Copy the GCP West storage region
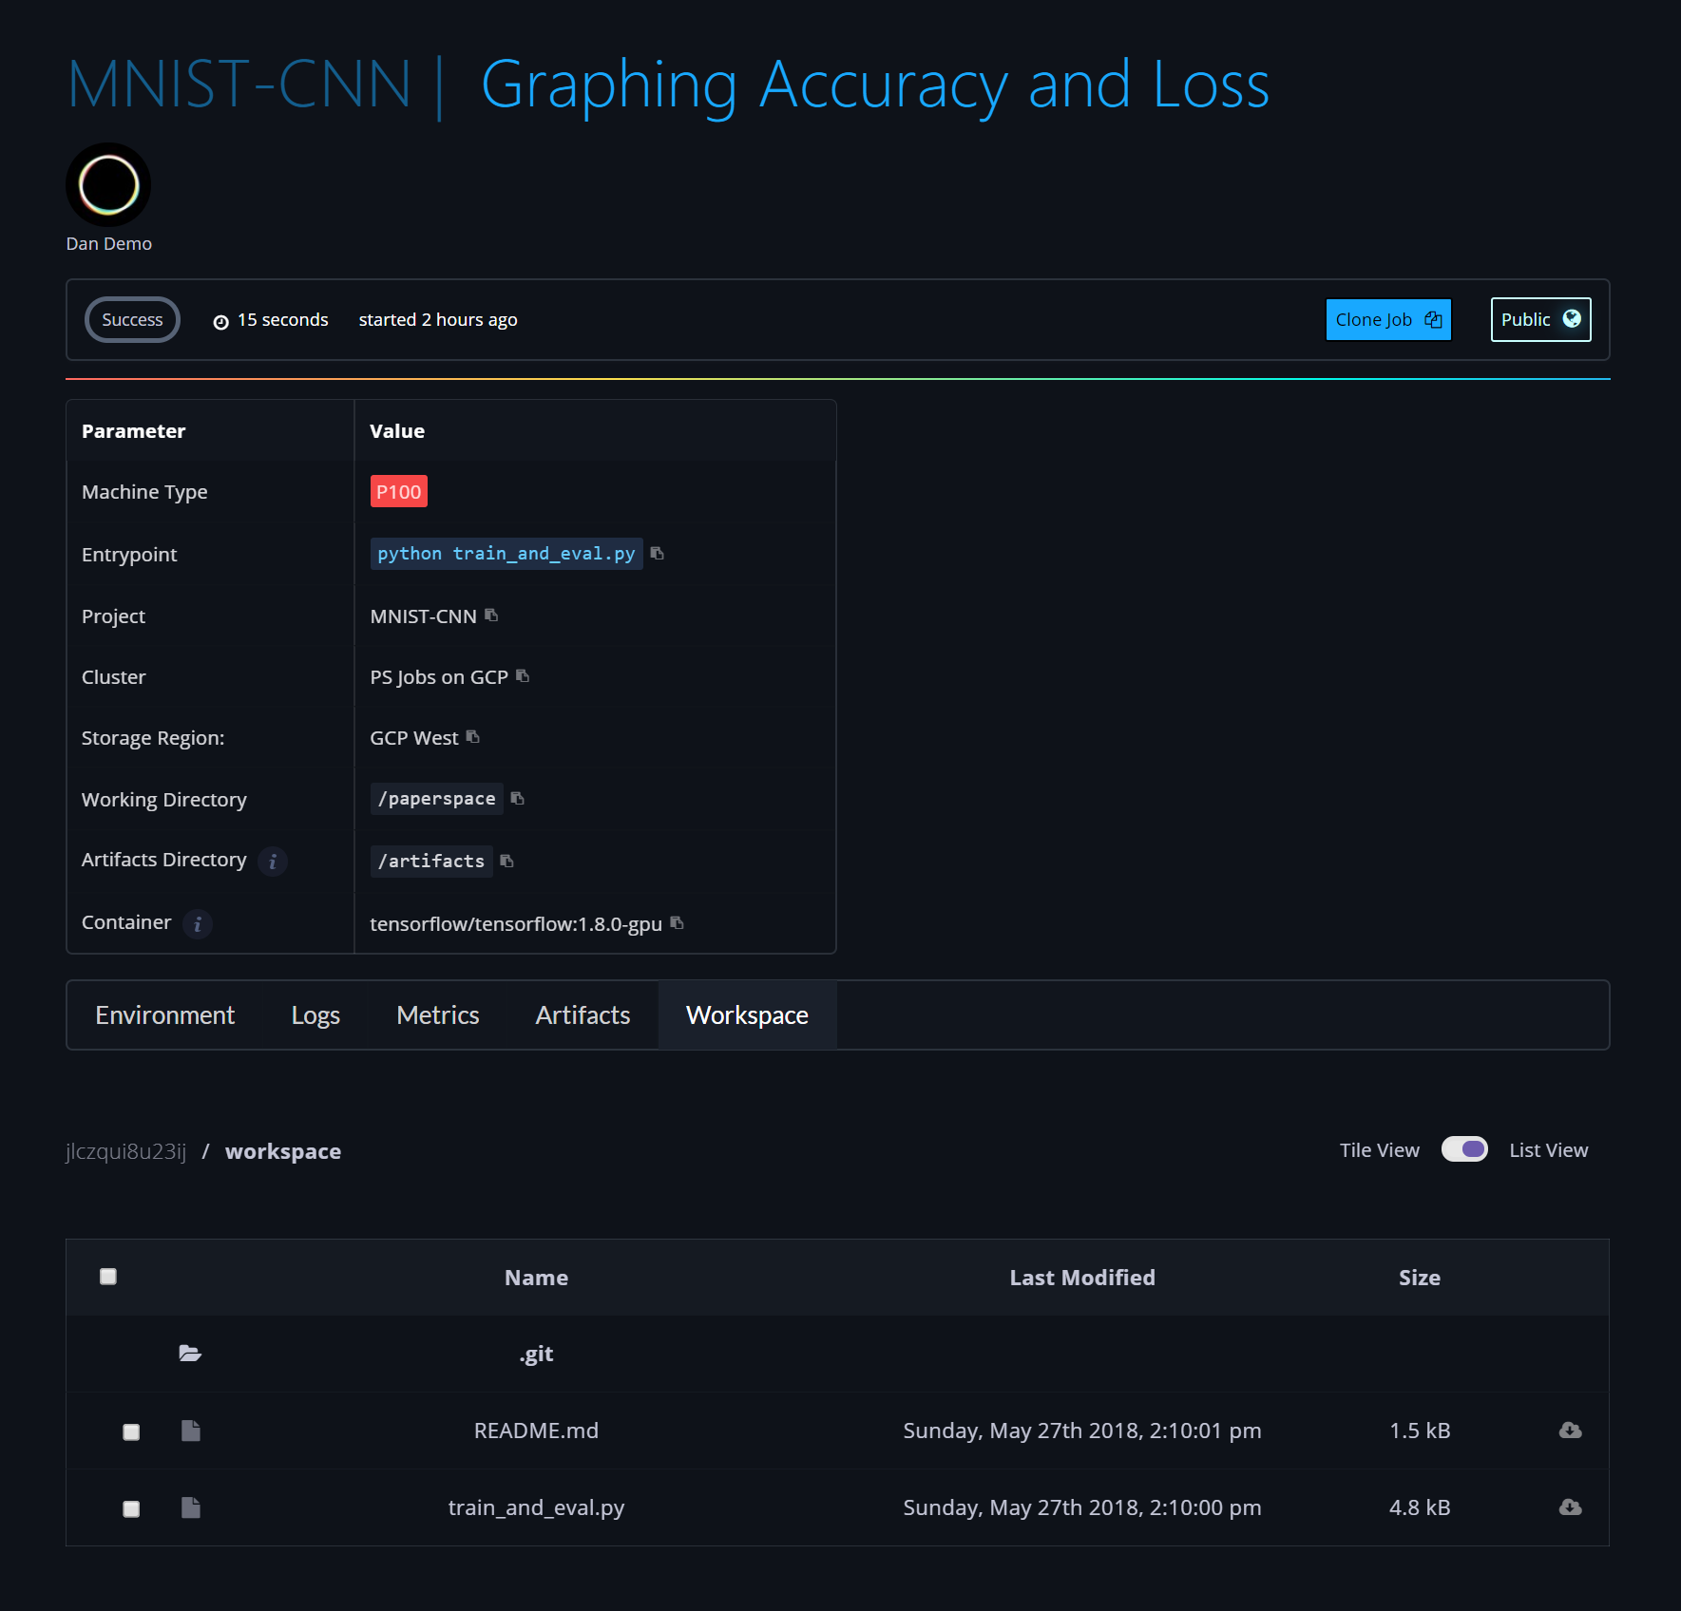The width and height of the screenshot is (1681, 1611). (x=473, y=737)
